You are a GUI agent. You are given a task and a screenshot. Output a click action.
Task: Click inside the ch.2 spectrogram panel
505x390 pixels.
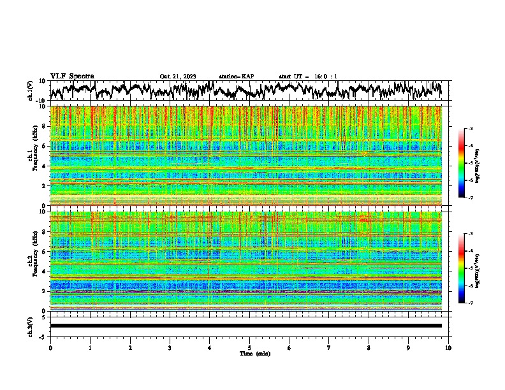pos(245,261)
